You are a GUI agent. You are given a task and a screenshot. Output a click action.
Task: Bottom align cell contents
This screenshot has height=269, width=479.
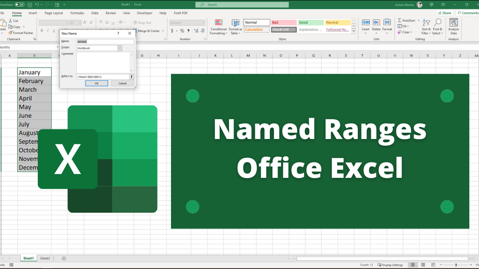(x=114, y=22)
